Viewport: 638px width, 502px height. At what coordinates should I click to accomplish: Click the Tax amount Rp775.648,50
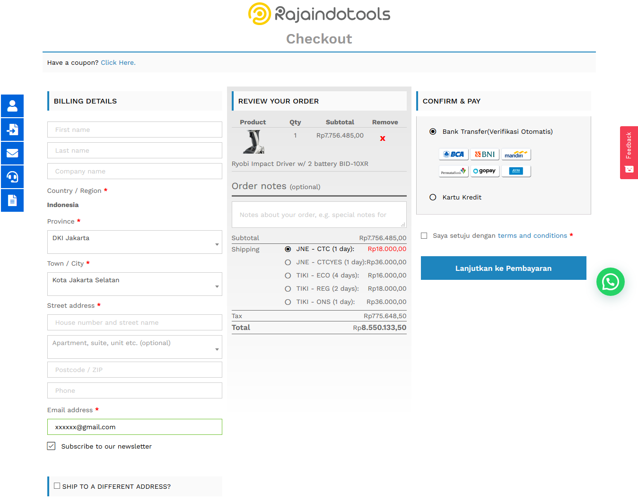point(385,316)
